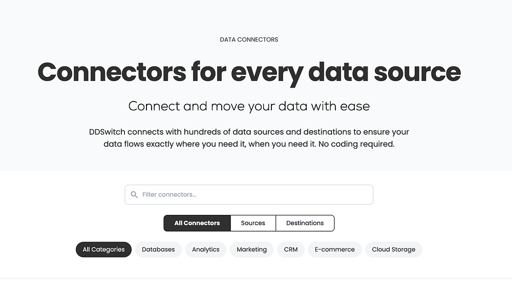Choose the CRM category chip

pyautogui.click(x=290, y=250)
